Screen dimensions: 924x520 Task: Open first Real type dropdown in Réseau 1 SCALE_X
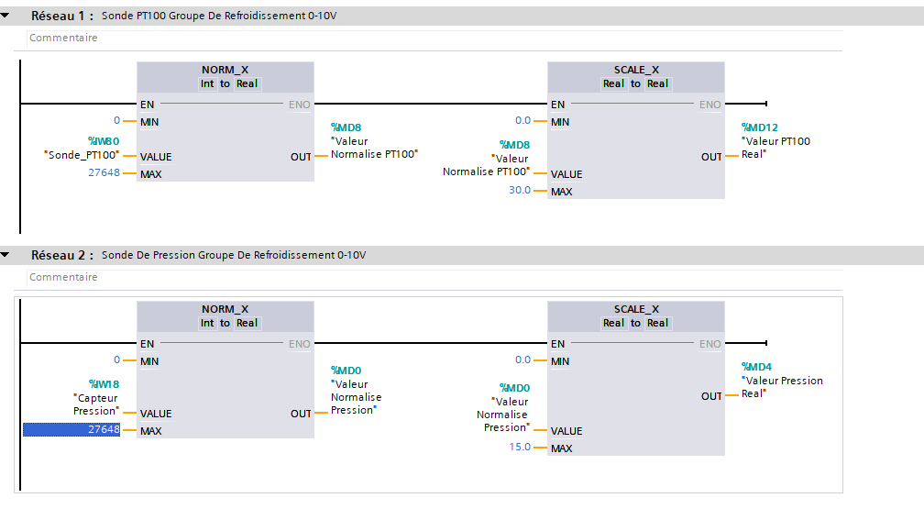(x=613, y=83)
